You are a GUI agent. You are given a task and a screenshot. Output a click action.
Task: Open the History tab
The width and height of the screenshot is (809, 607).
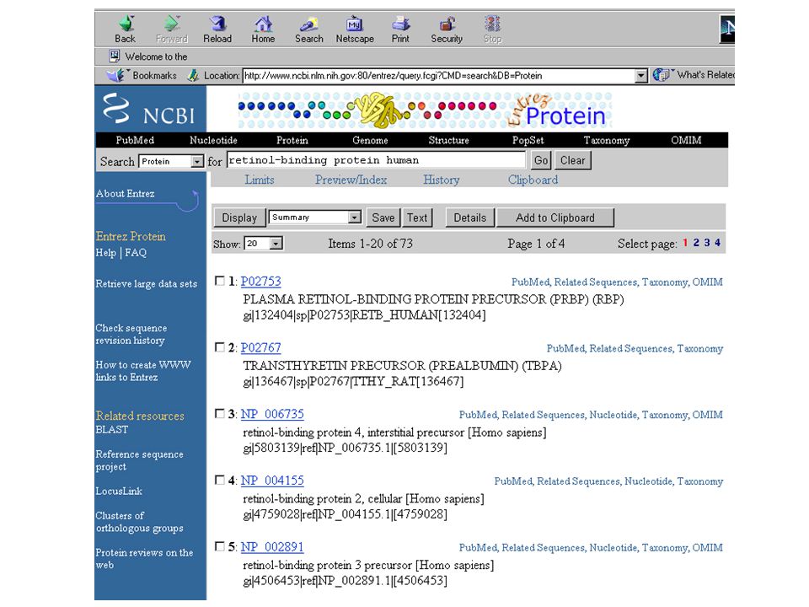pos(441,180)
